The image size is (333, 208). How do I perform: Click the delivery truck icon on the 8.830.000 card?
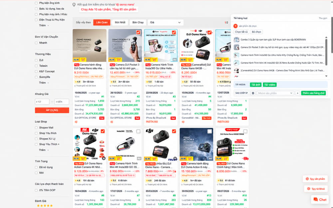click(x=245, y=158)
